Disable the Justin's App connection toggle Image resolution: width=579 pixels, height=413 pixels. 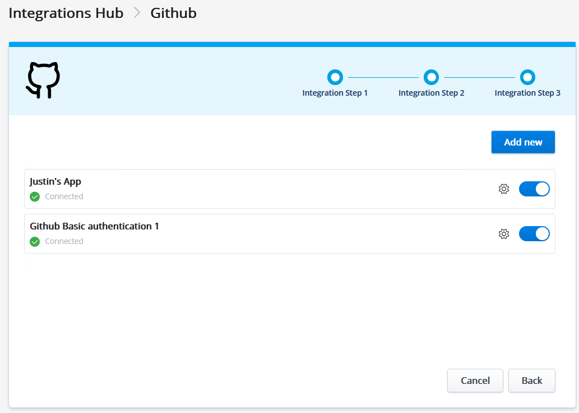coord(534,189)
